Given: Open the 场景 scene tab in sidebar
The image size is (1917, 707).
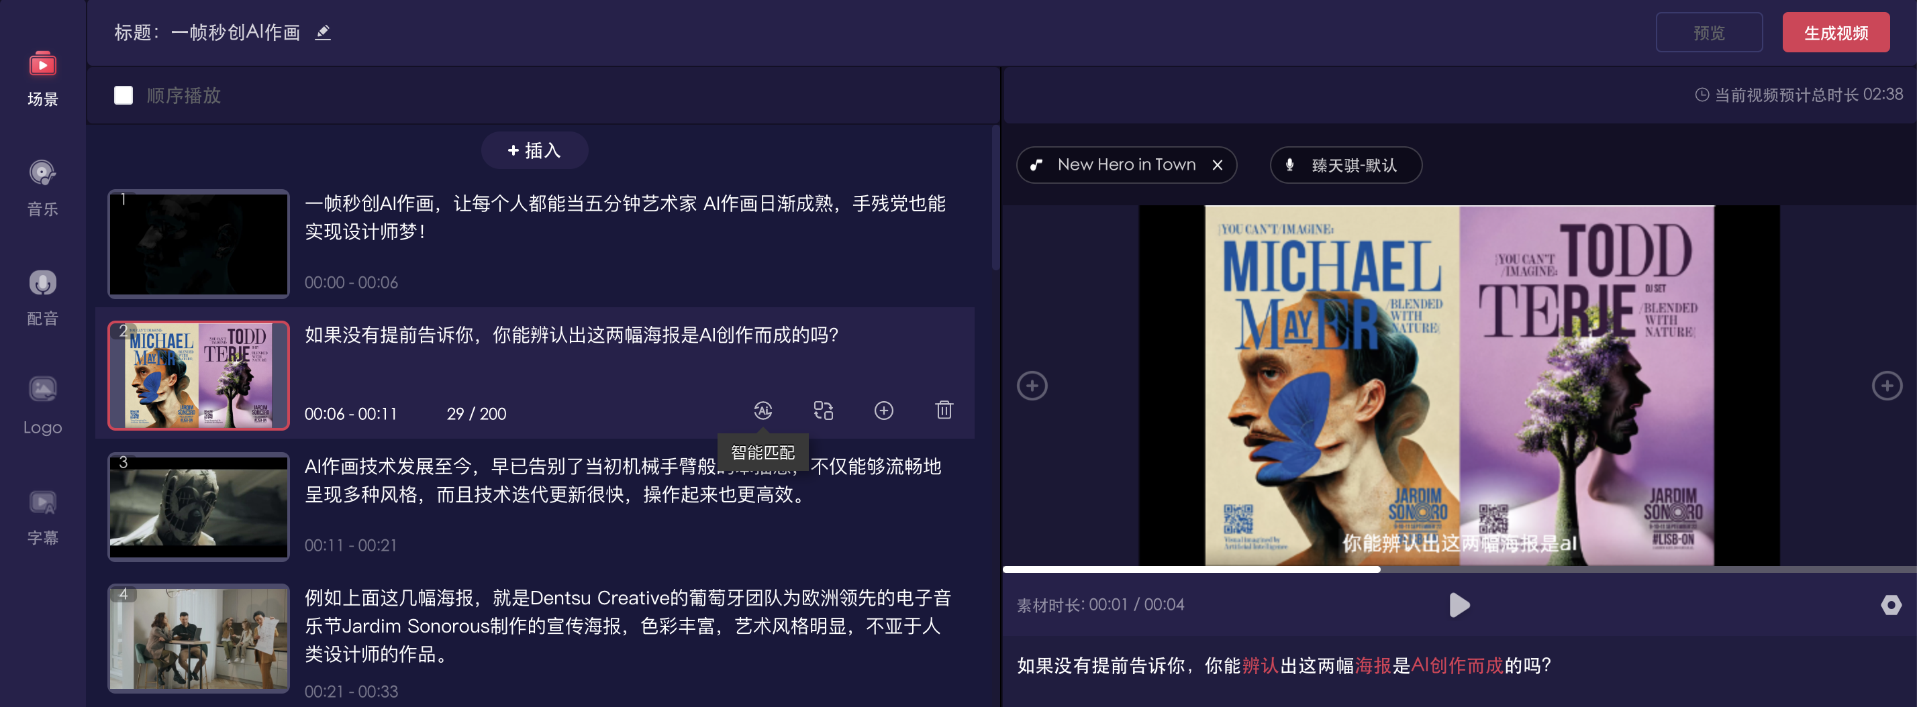Looking at the screenshot, I should [42, 78].
